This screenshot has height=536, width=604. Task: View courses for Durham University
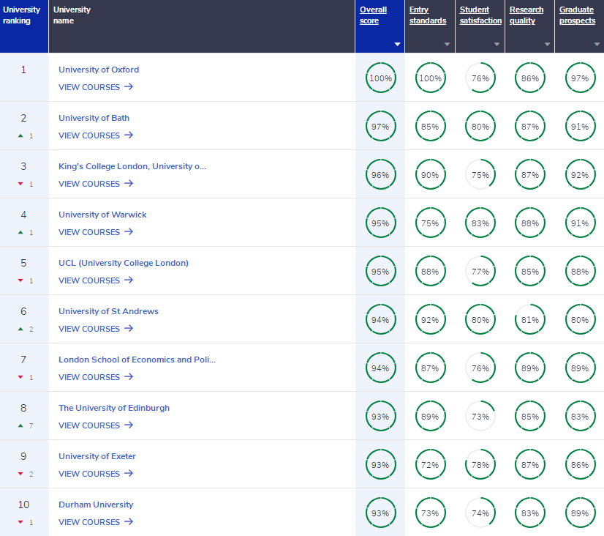96,522
